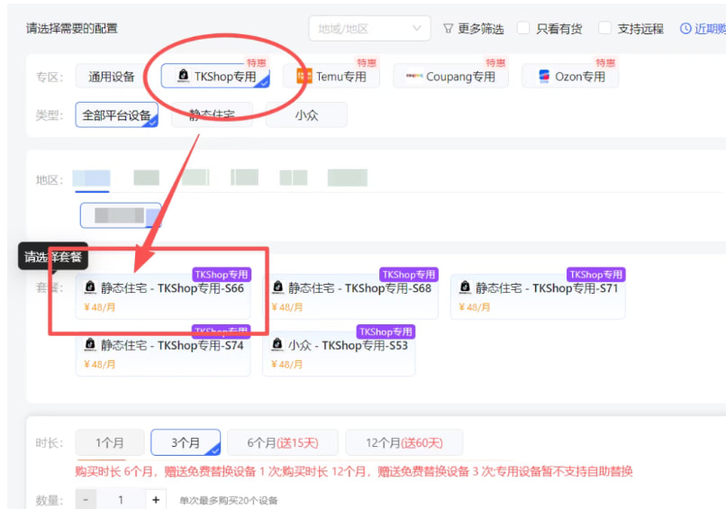Click the bag icon on S74 package

click(90, 344)
